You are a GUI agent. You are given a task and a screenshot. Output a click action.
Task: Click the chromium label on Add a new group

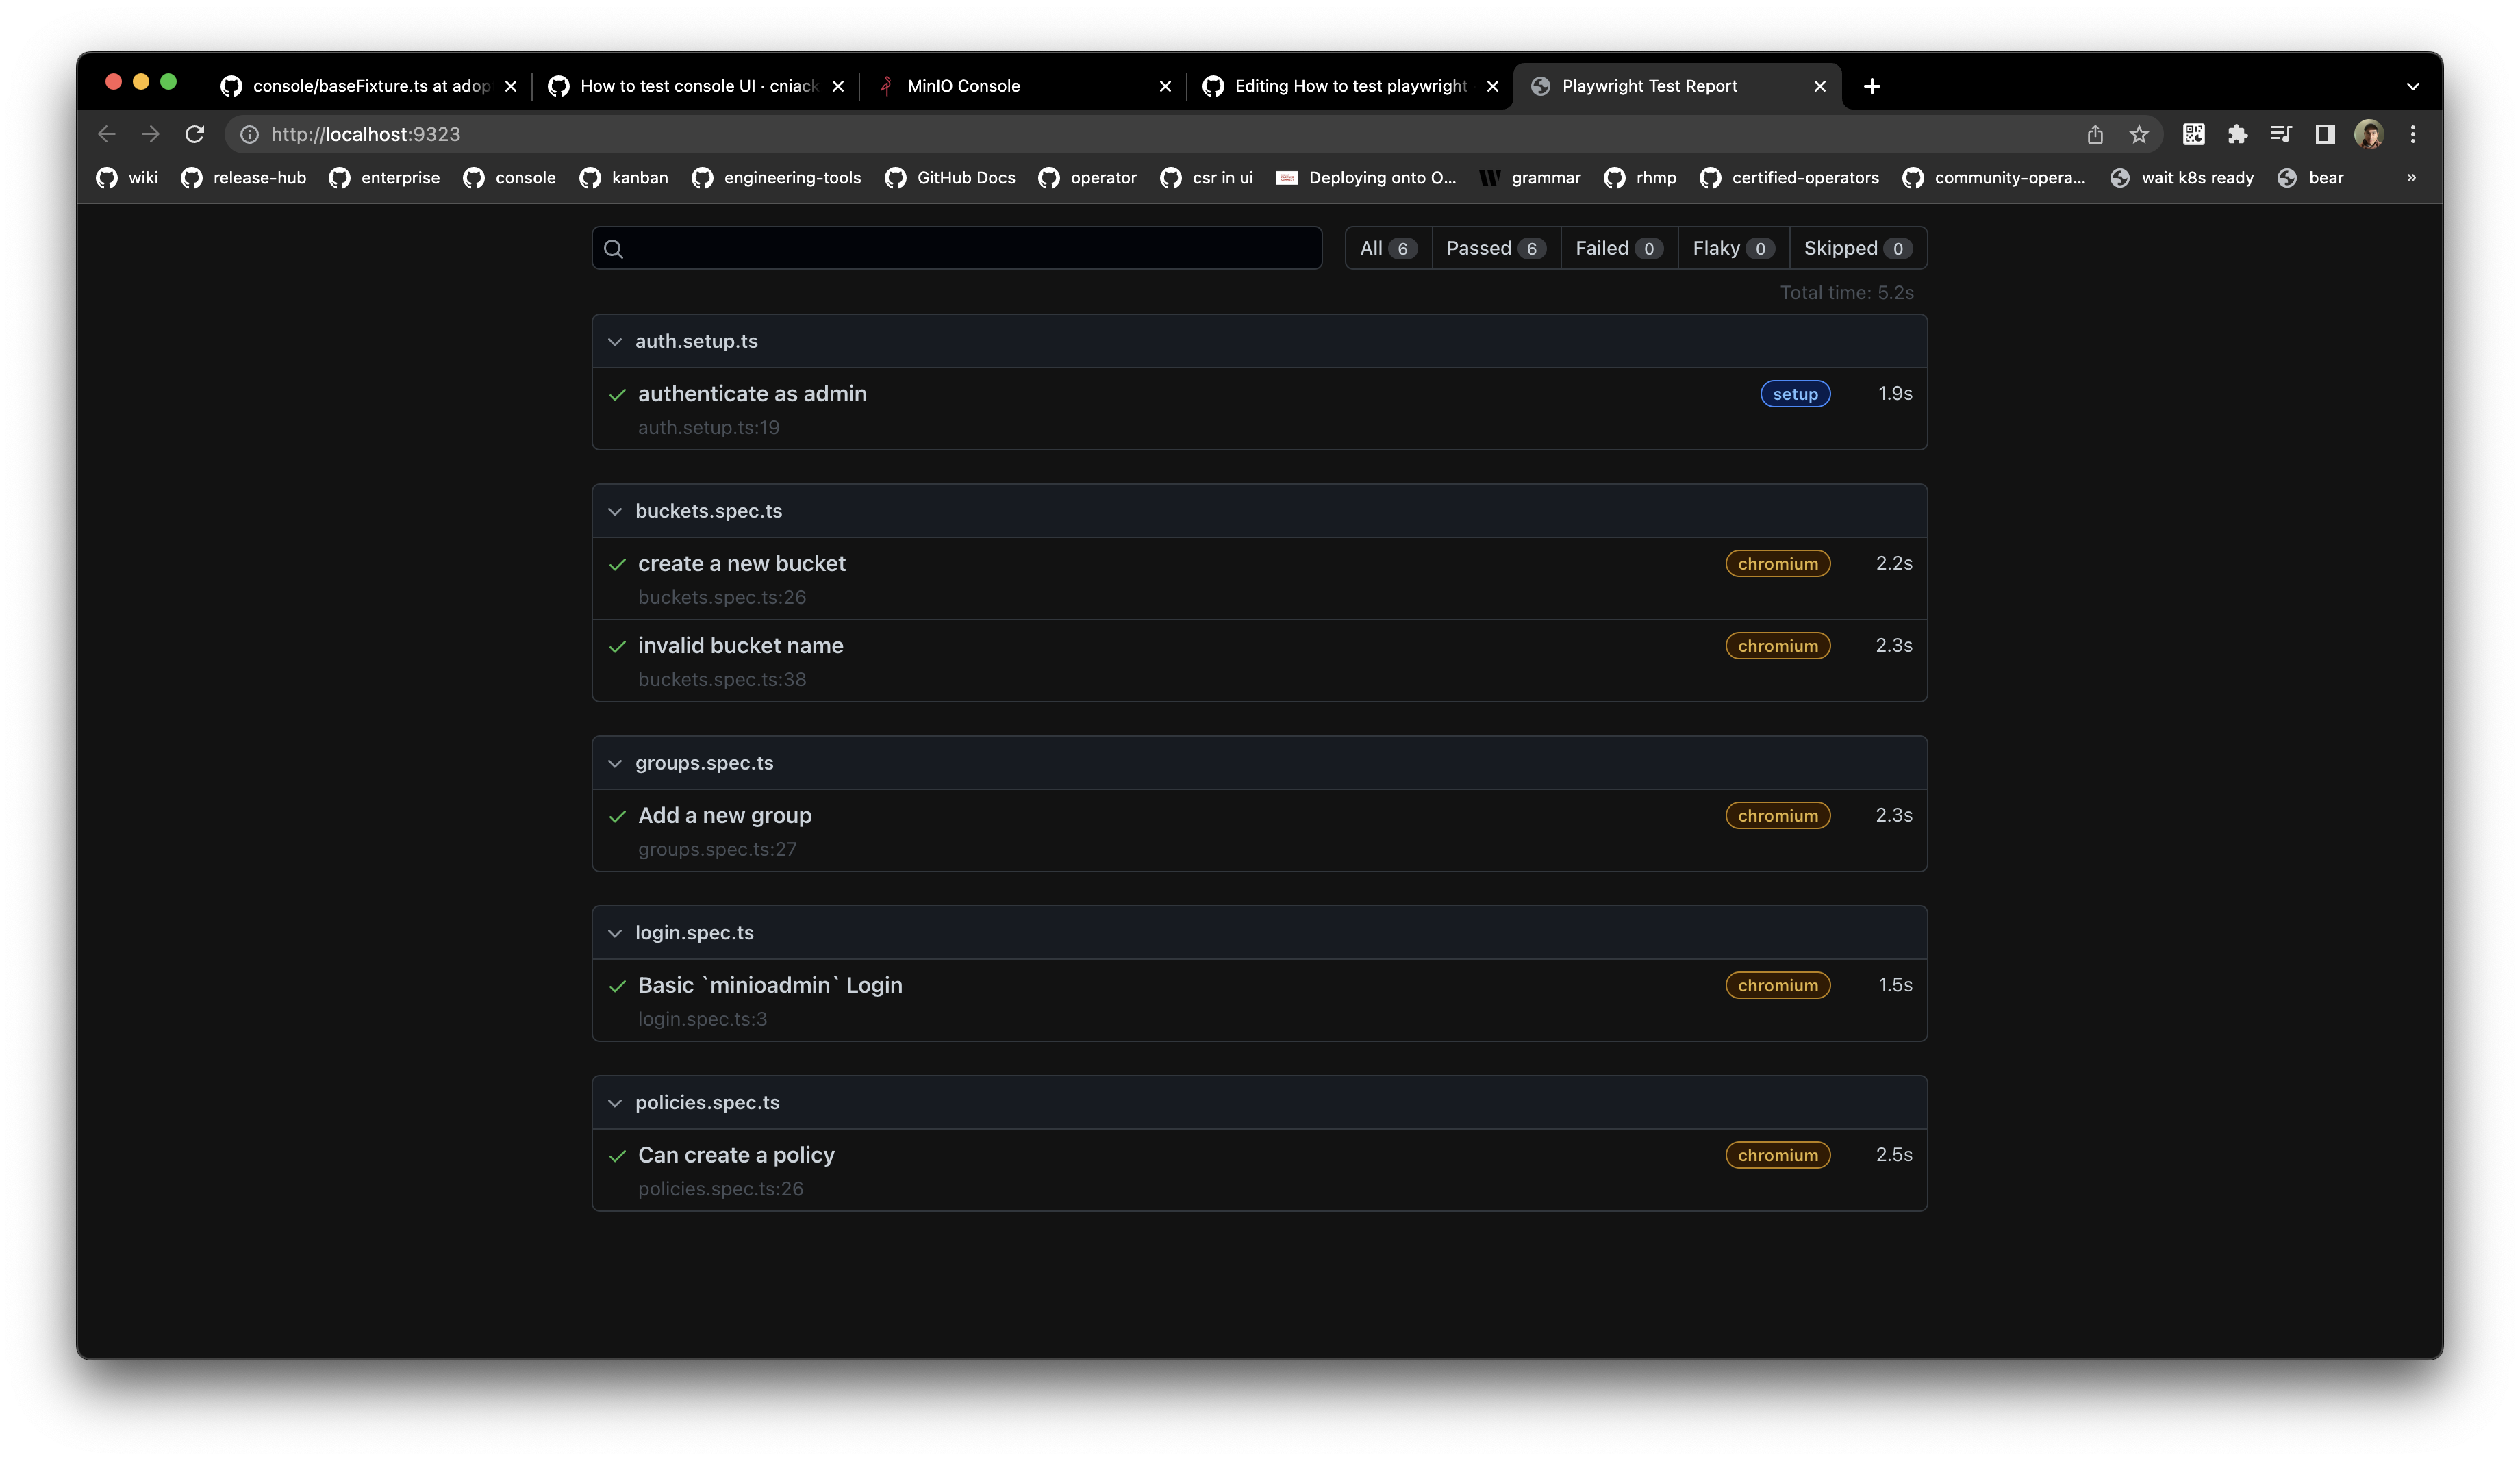tap(1777, 816)
